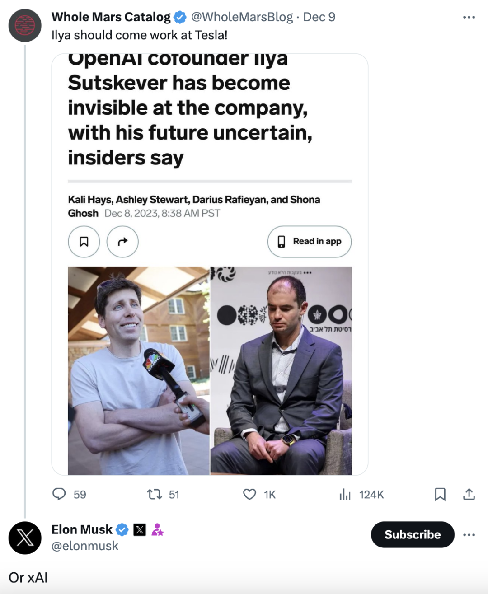Image resolution: width=488 pixels, height=594 pixels.
Task: Share the tweet via upload arrow icon
Action: [x=469, y=494]
